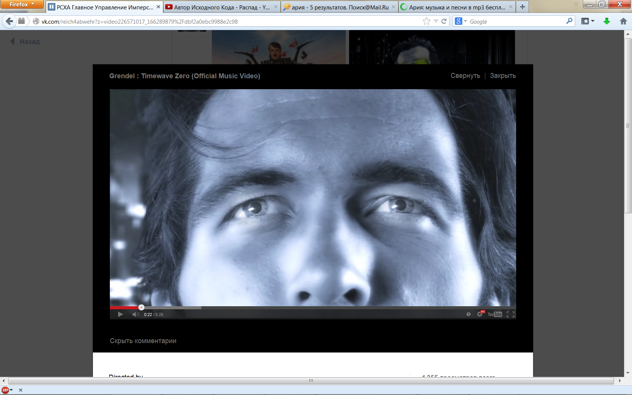Screen dimensions: 632x395
Task: Click the Watch Later clock icon
Action: [468, 314]
